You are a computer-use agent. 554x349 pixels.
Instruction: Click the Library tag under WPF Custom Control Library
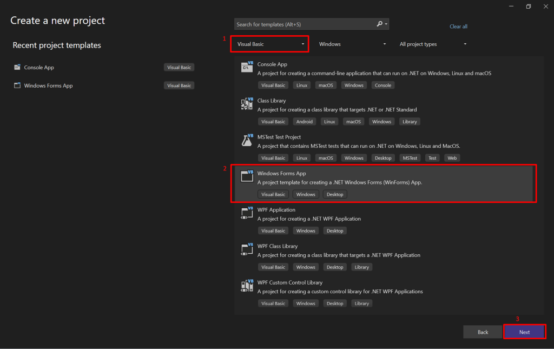click(362, 304)
